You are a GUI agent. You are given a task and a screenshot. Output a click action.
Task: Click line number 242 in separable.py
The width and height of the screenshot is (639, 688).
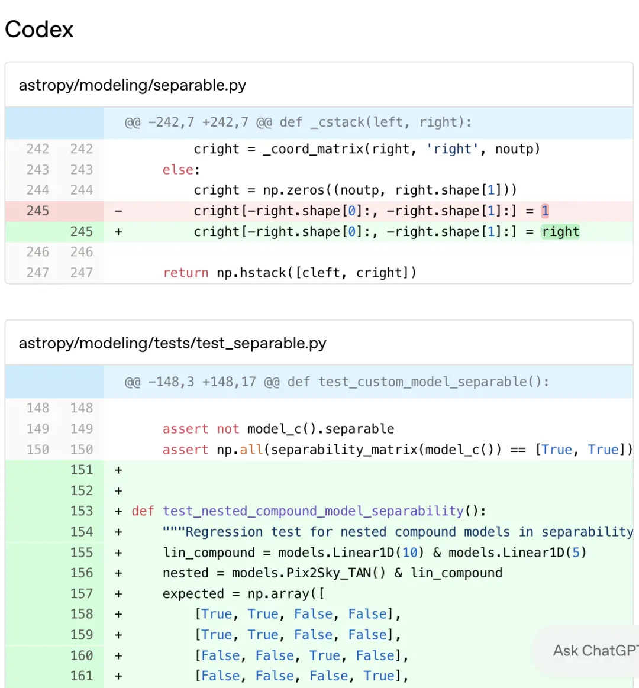(x=38, y=148)
